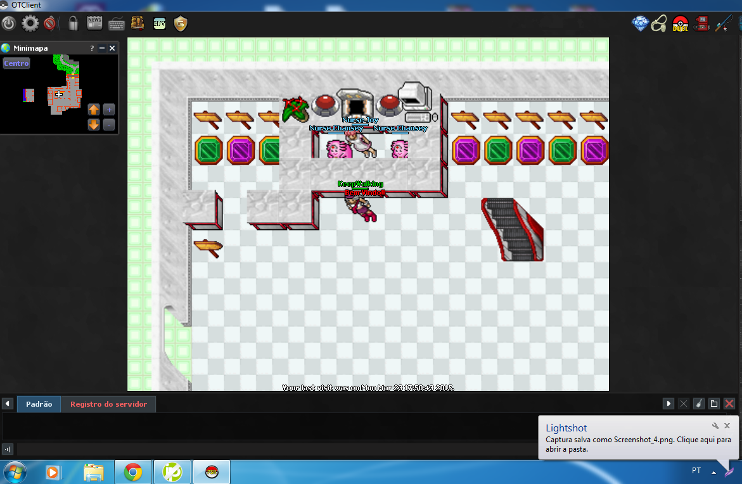The image size is (742, 484).
Task: Switch to Registro do servidor tab
Action: [x=109, y=404]
